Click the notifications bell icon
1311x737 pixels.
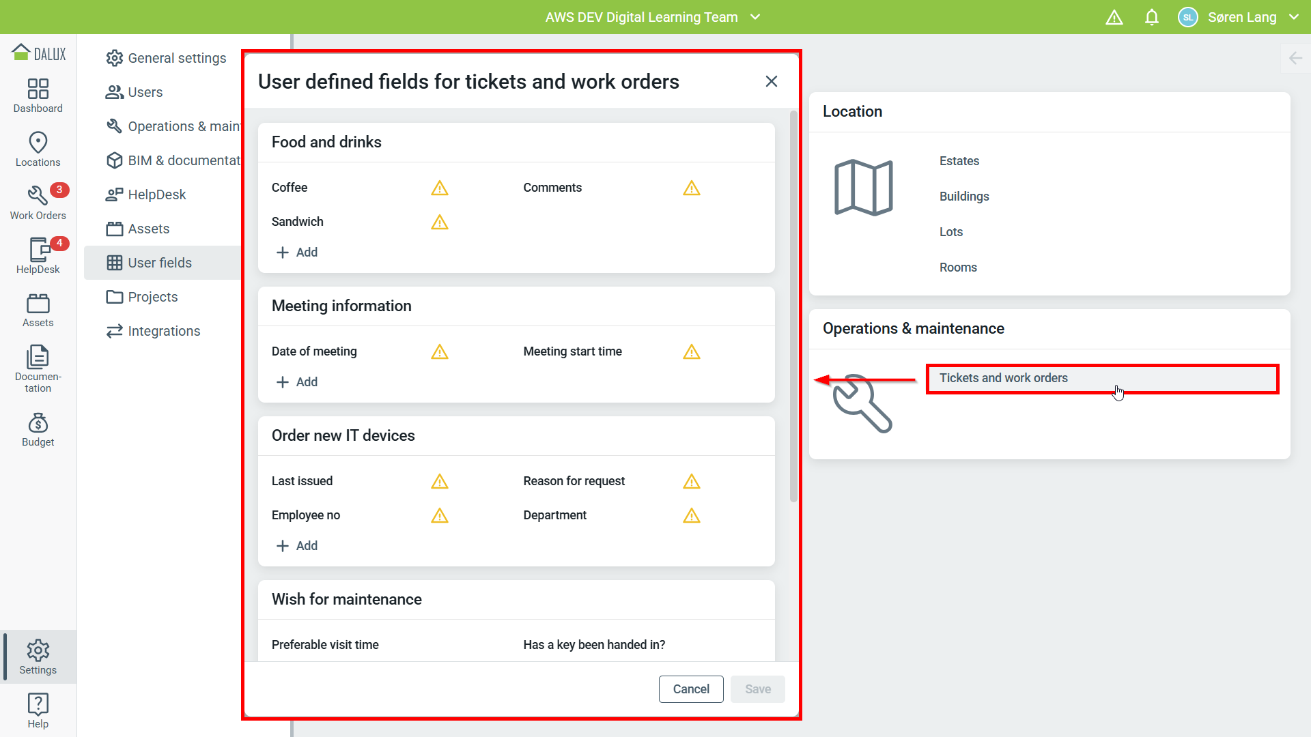pyautogui.click(x=1151, y=17)
